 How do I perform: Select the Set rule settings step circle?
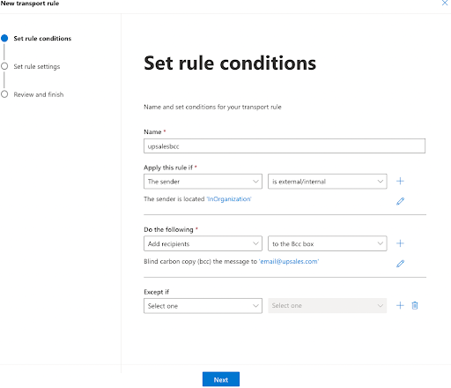[4, 66]
